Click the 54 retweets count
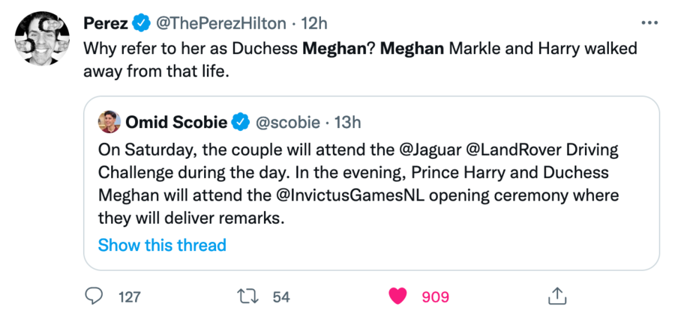This screenshot has height=313, width=675. click(x=281, y=297)
